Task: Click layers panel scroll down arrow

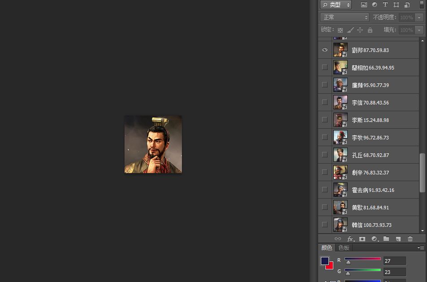Action: pyautogui.click(x=423, y=230)
